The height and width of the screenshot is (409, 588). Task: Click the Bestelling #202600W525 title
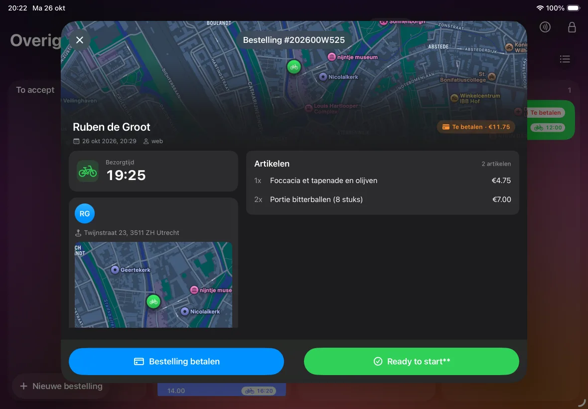click(294, 40)
